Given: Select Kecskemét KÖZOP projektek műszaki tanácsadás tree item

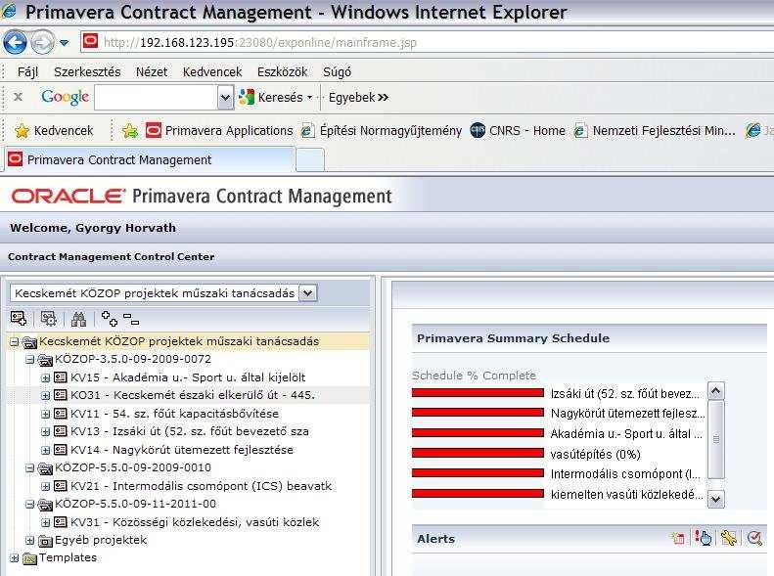Looking at the screenshot, I should 179,341.
